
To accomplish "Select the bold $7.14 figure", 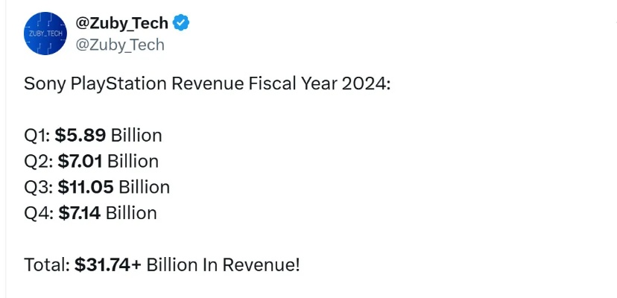I will point(79,213).
